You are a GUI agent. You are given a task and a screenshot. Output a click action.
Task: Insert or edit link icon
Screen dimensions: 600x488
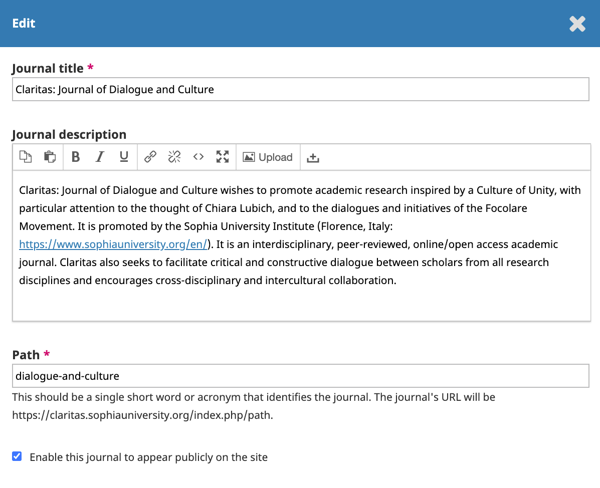coord(150,157)
